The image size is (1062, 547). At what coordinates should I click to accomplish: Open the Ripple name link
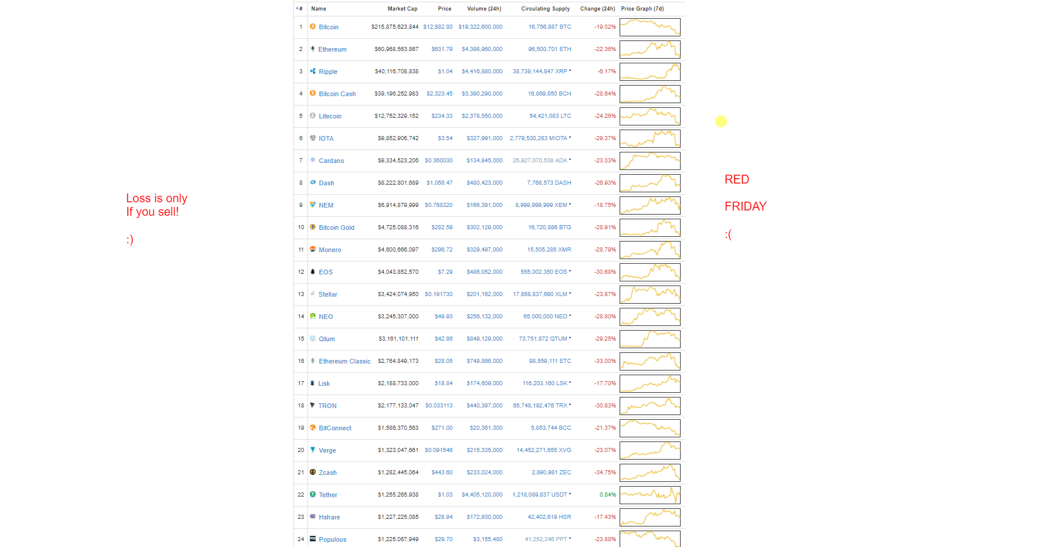click(x=328, y=72)
